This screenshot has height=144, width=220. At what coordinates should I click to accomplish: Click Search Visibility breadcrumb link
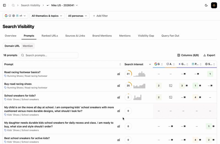tap(31, 5)
